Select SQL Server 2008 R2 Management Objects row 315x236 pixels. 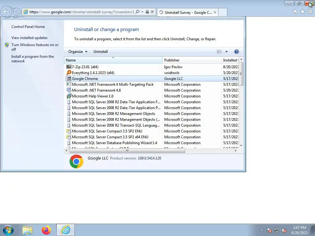click(152, 114)
